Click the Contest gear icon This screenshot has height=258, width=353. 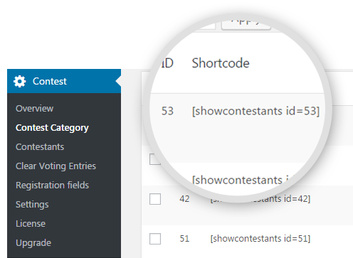tap(19, 81)
